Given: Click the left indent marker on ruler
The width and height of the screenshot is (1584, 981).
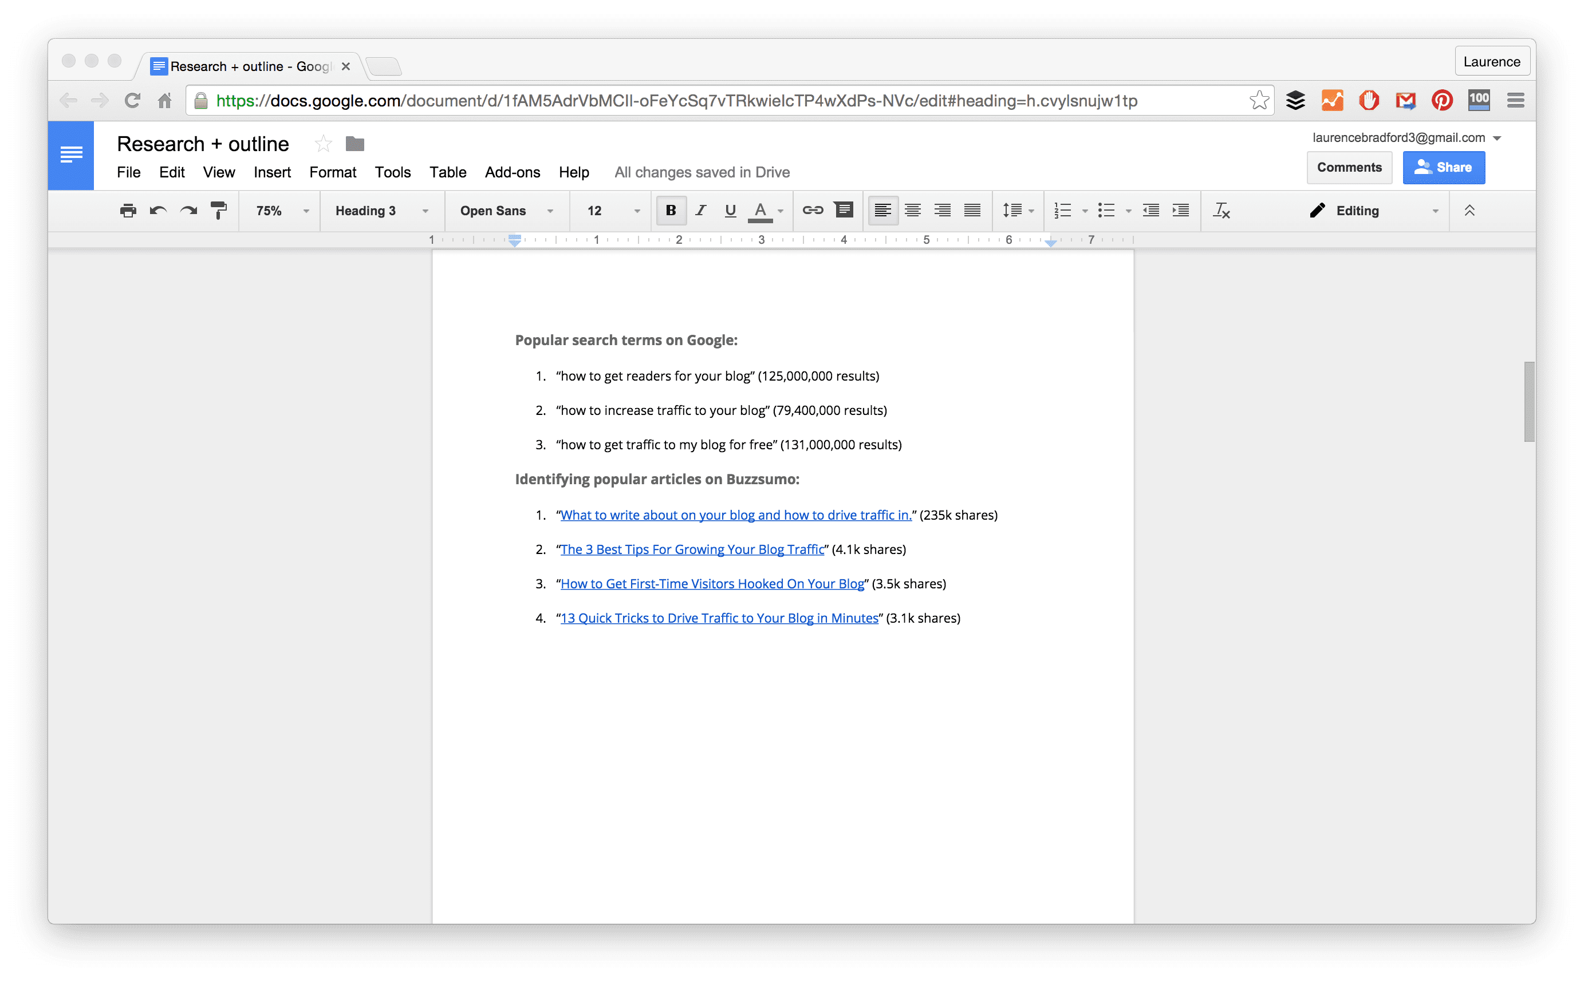Looking at the screenshot, I should pyautogui.click(x=514, y=242).
